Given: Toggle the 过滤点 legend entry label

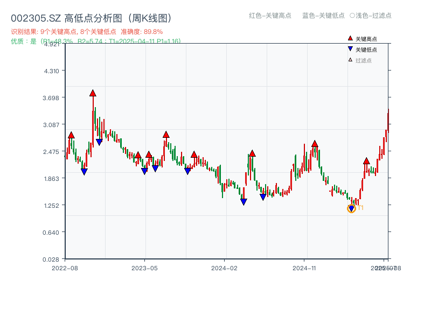Looking at the screenshot, I should (x=364, y=60).
